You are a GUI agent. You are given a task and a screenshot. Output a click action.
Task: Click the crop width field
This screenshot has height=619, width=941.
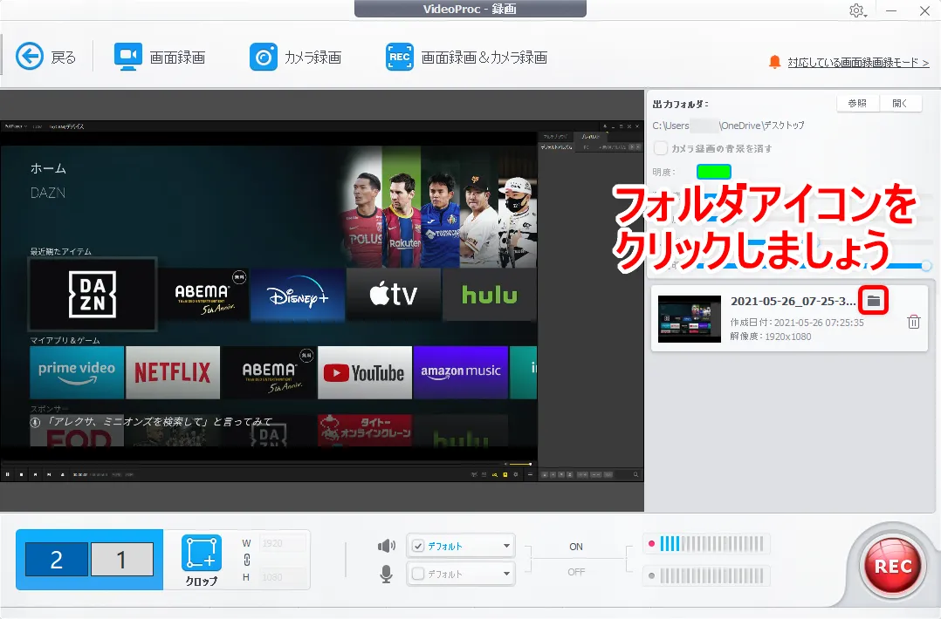pyautogui.click(x=283, y=543)
